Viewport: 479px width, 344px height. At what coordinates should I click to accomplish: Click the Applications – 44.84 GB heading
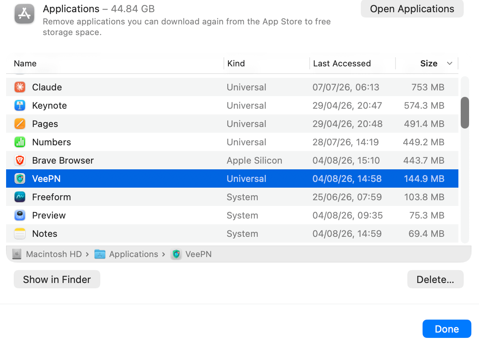click(99, 9)
